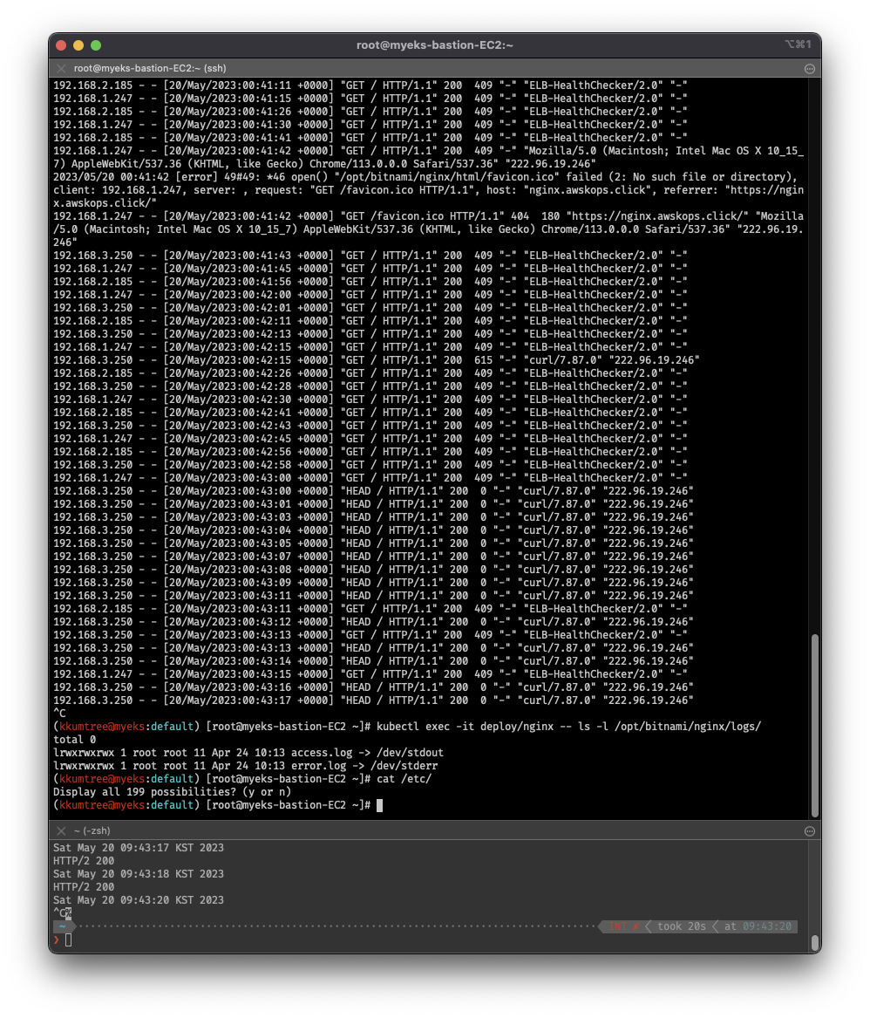Select the ~ (-zsh) pane title bar
870x1018 pixels.
(x=435, y=830)
